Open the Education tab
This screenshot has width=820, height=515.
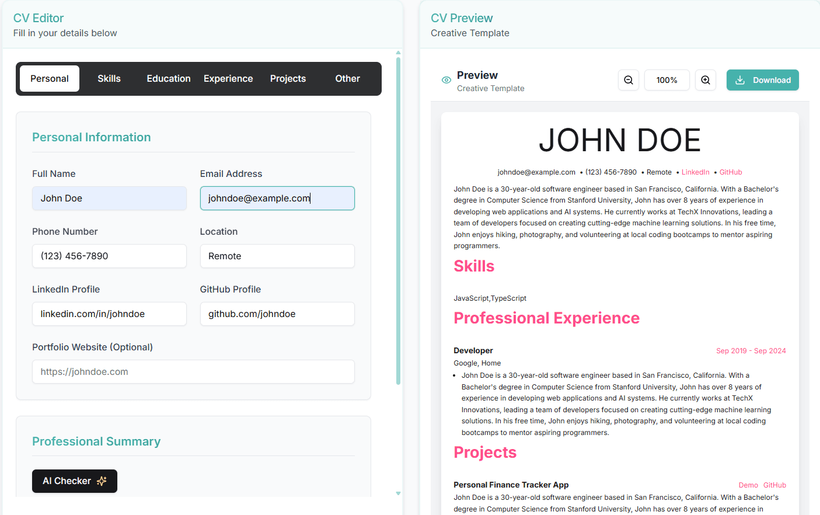coord(169,79)
